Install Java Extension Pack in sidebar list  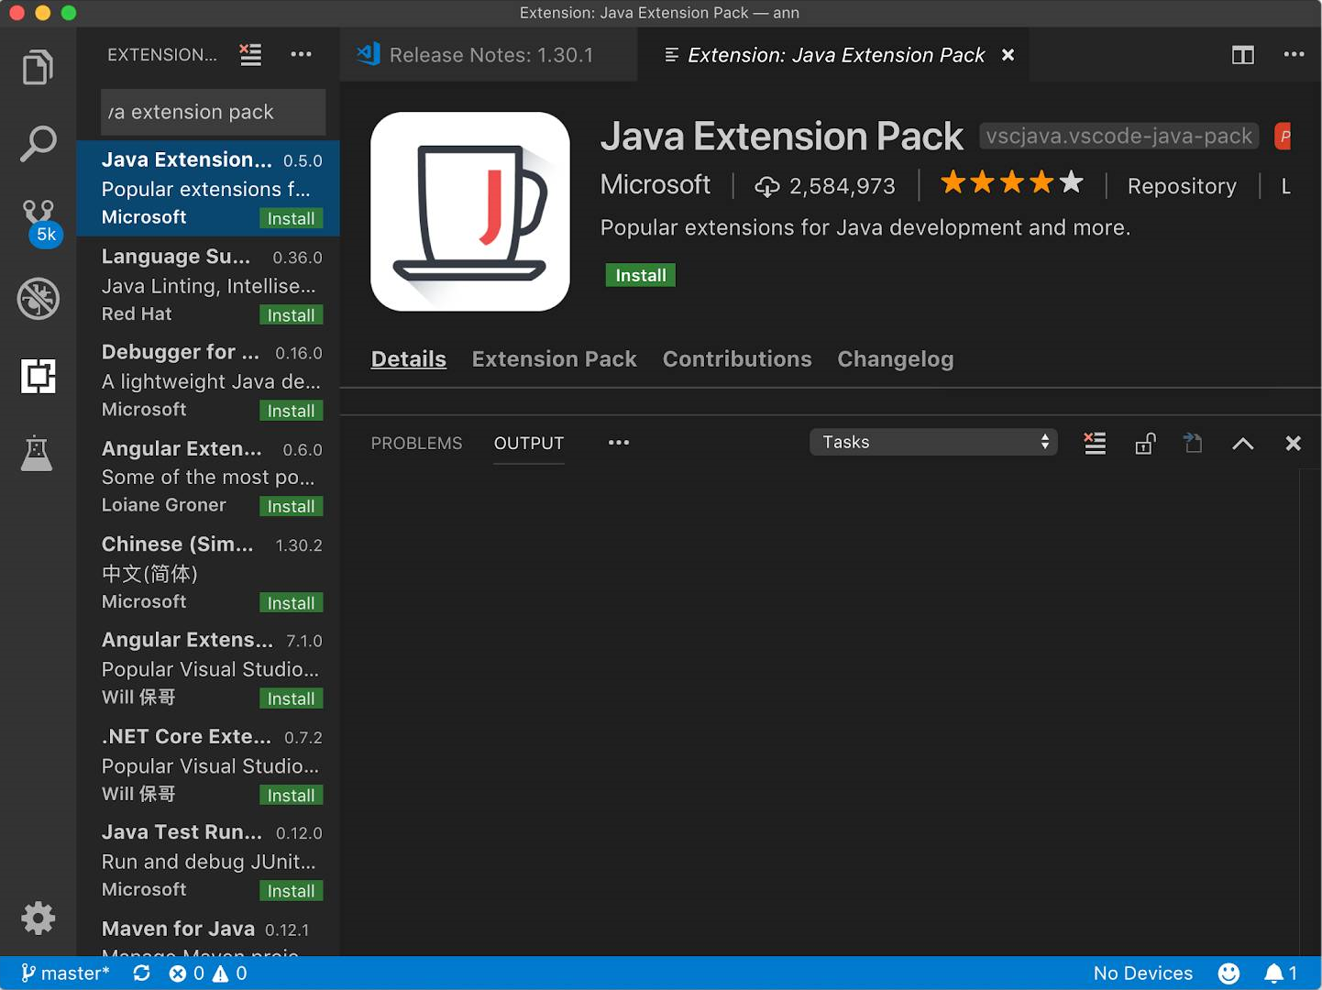[291, 218]
